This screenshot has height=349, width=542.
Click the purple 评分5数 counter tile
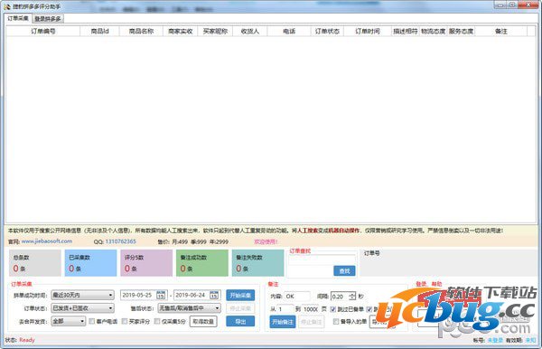[x=146, y=263]
